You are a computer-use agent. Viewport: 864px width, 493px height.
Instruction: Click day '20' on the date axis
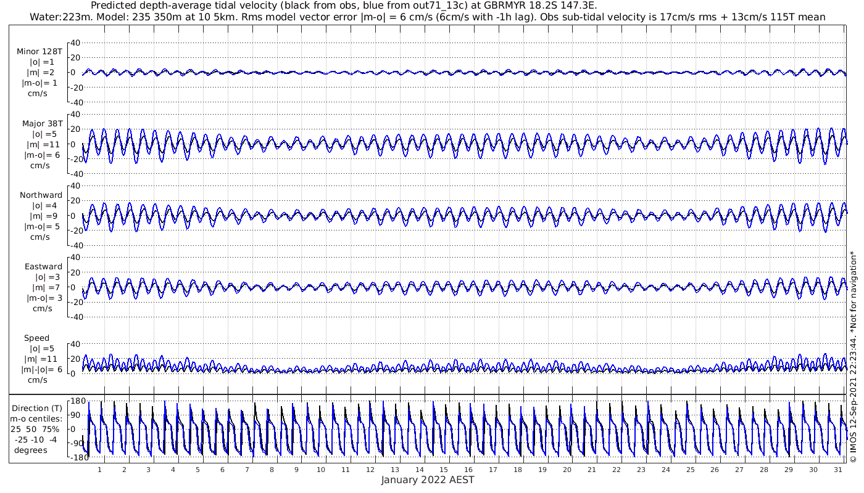coord(567,470)
